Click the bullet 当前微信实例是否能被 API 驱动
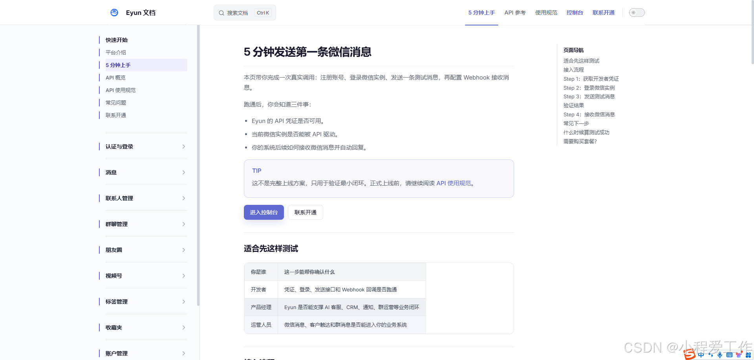This screenshot has height=360, width=754. click(295, 134)
